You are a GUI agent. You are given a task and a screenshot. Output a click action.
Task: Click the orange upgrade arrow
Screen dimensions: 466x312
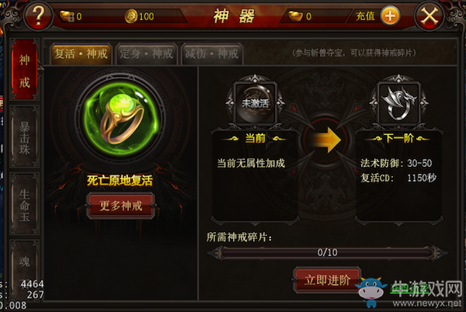(327, 140)
